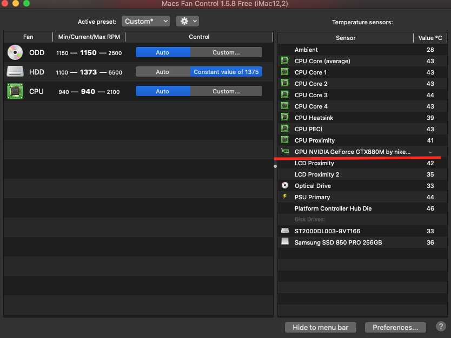
Task: Click the HDD current RPM value 1373
Action: point(88,72)
